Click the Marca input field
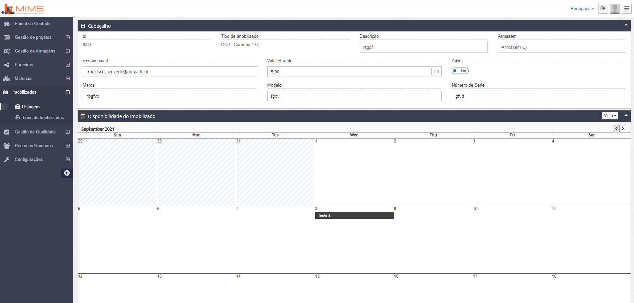The width and height of the screenshot is (634, 303). (x=170, y=96)
